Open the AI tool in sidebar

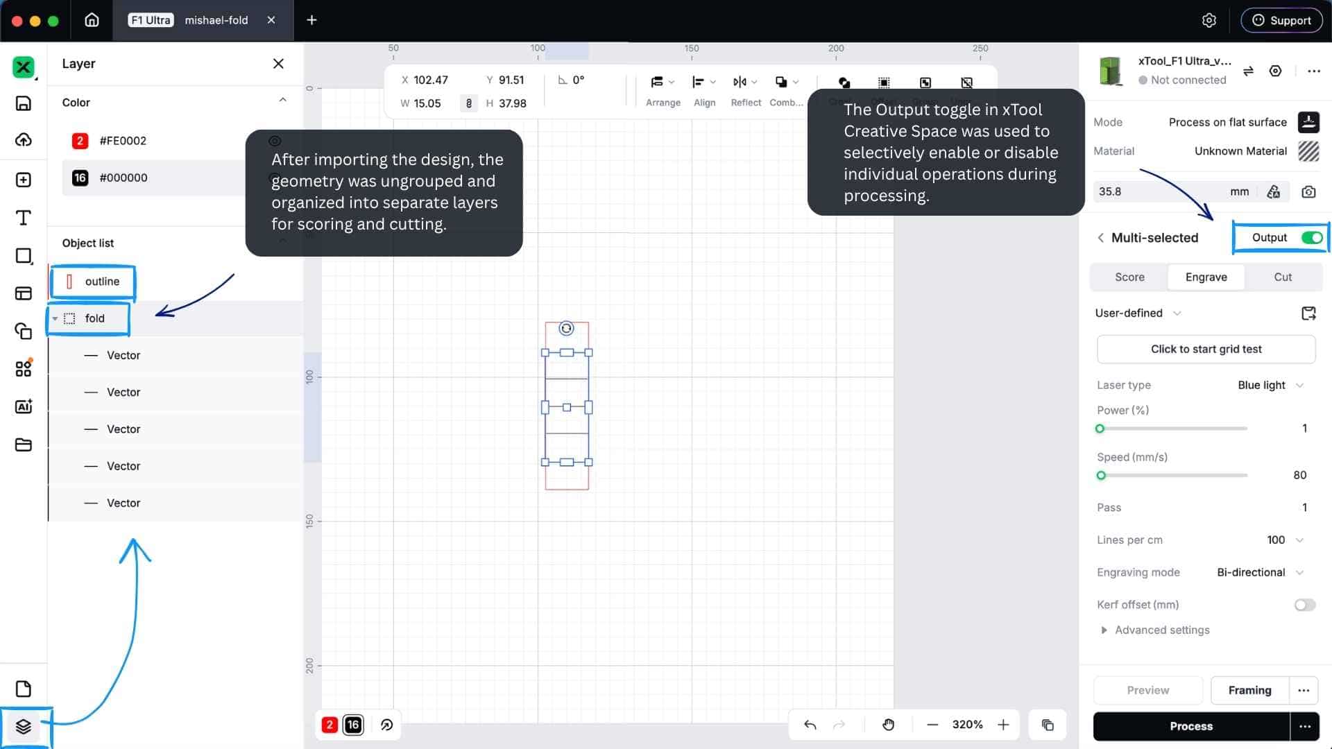24,406
